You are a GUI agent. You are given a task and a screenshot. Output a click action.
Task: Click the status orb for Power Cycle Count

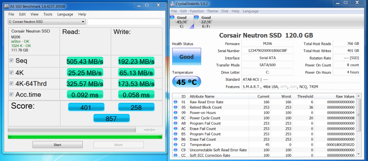point(175,118)
